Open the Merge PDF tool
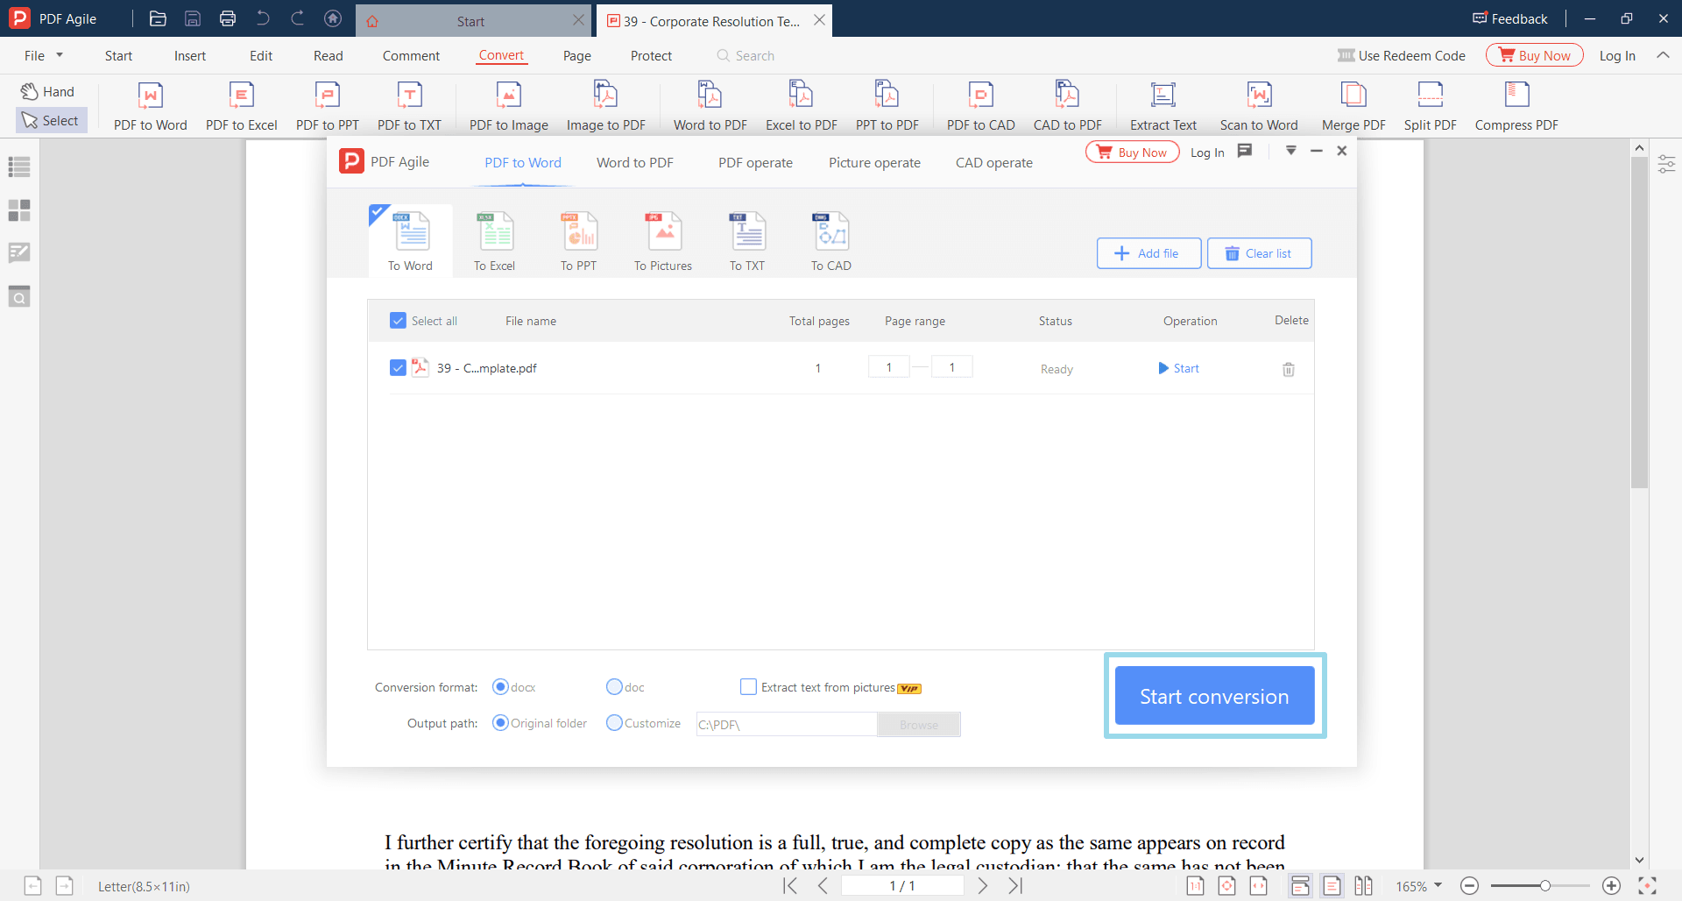The image size is (1682, 901). [1353, 106]
